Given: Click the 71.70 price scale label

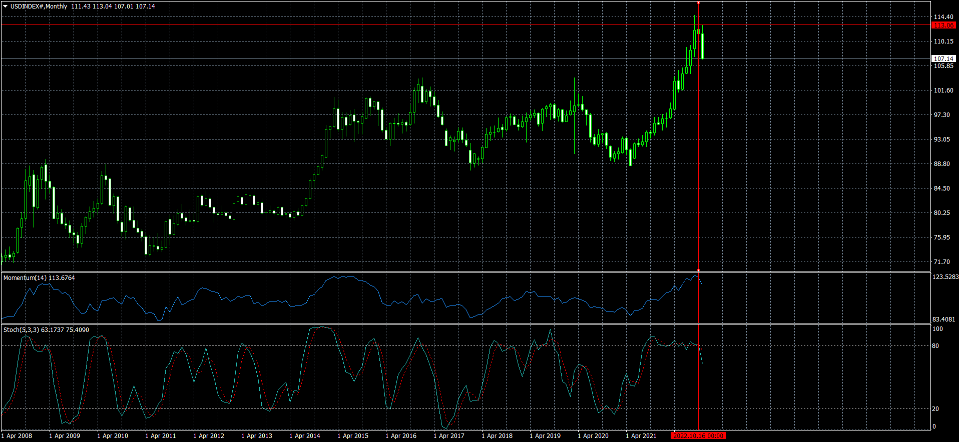Looking at the screenshot, I should coord(941,262).
